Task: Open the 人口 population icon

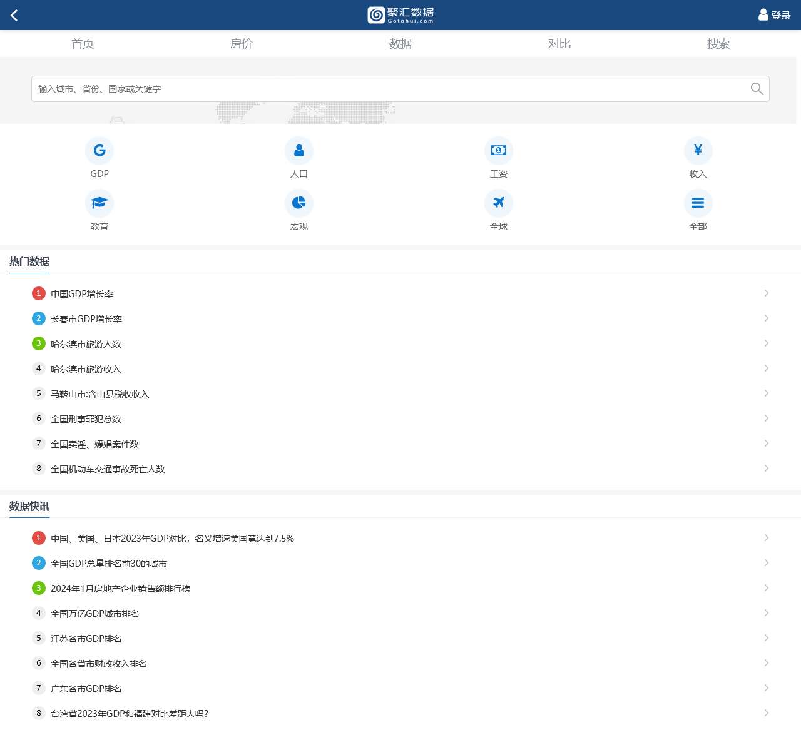Action: (299, 151)
